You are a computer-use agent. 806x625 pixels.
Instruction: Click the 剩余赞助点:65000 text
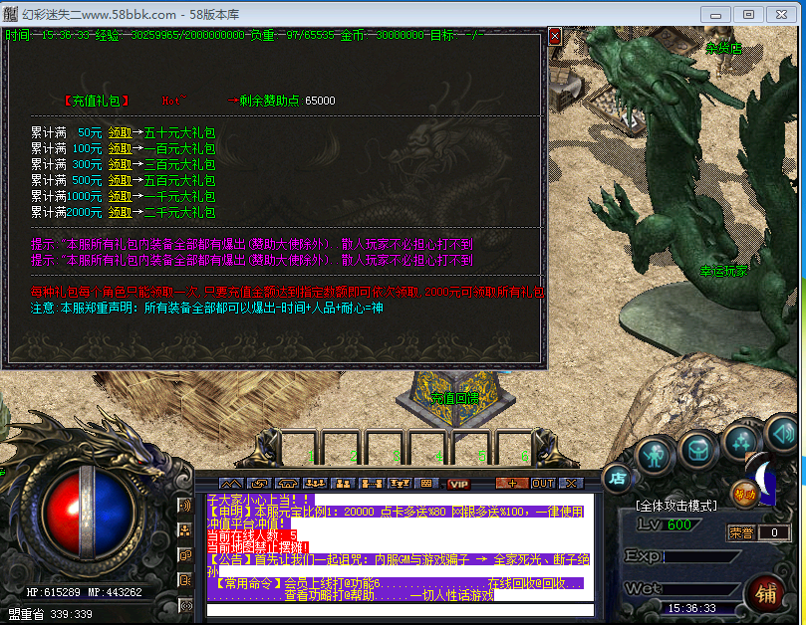point(287,101)
